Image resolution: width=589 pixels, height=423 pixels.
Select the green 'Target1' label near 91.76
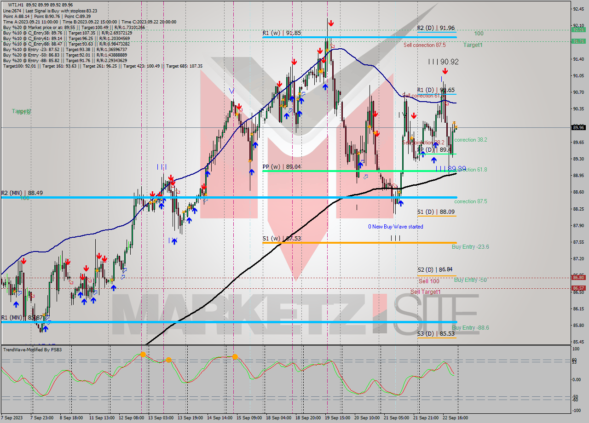[473, 45]
